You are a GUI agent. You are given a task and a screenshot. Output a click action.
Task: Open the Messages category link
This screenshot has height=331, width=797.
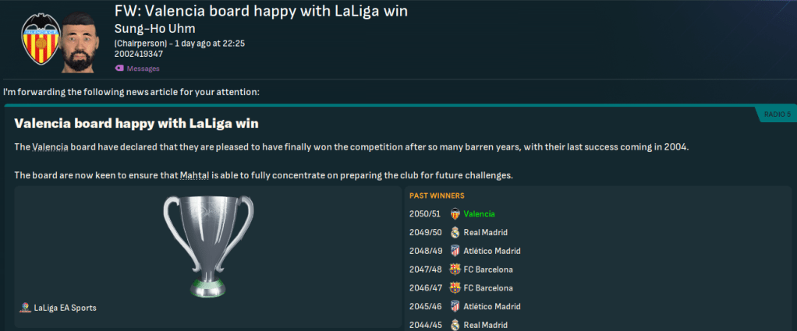143,69
